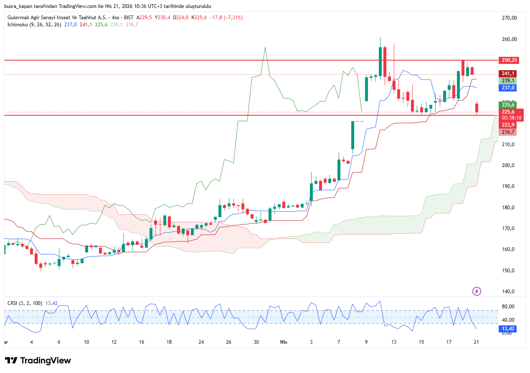Click the dark red 241,1 price label

(508, 74)
